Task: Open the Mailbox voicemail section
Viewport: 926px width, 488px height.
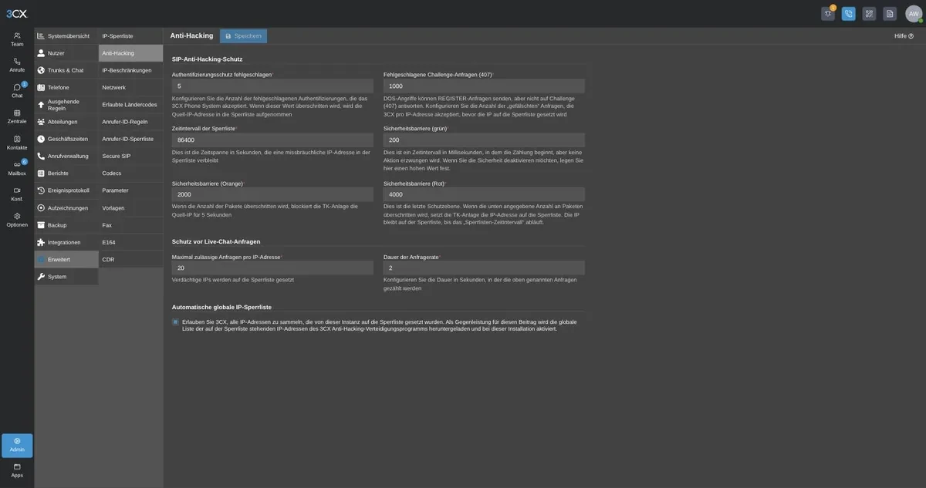Action: click(17, 168)
